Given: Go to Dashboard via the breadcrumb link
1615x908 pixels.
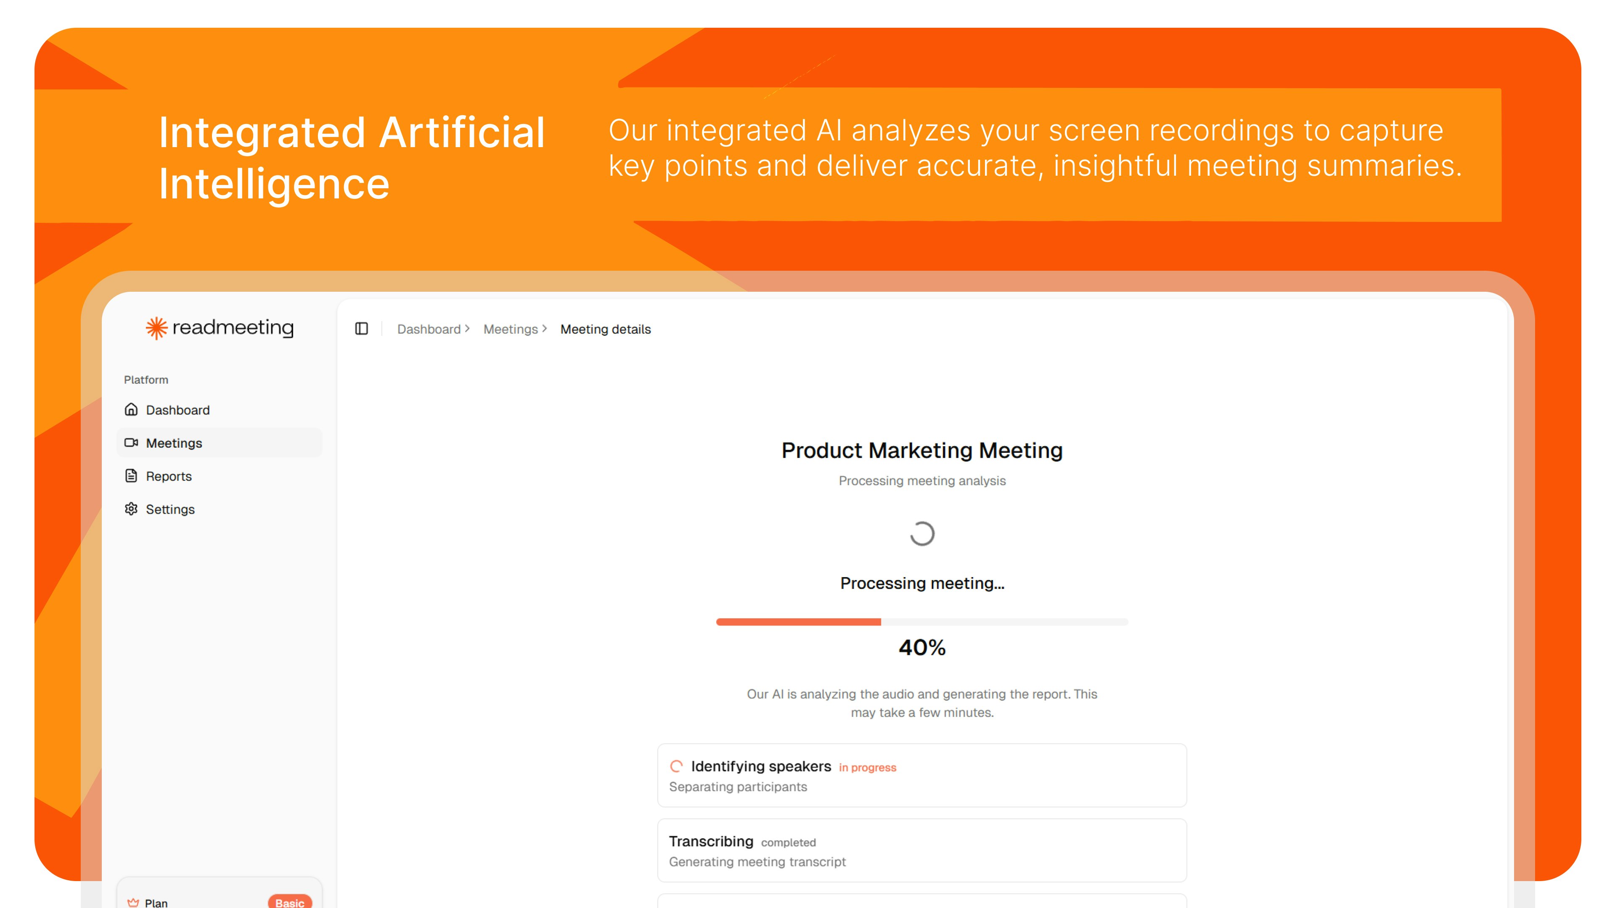Looking at the screenshot, I should tap(429, 329).
